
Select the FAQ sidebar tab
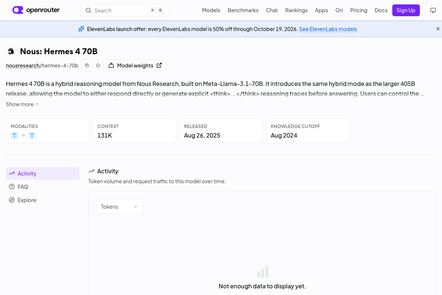(43, 187)
